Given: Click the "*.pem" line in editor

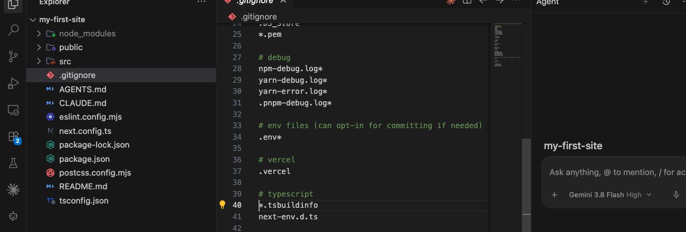Looking at the screenshot, I should 269,34.
